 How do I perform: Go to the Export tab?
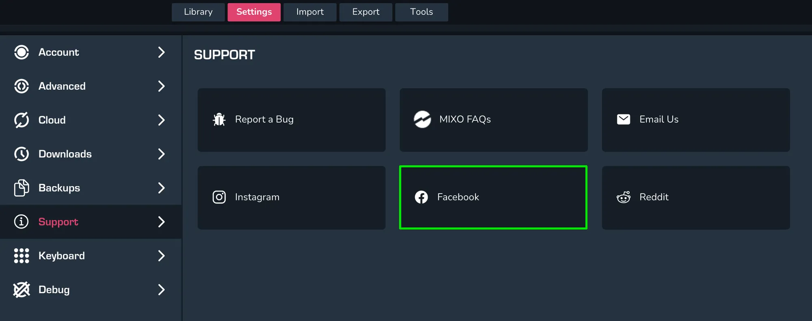tap(366, 12)
